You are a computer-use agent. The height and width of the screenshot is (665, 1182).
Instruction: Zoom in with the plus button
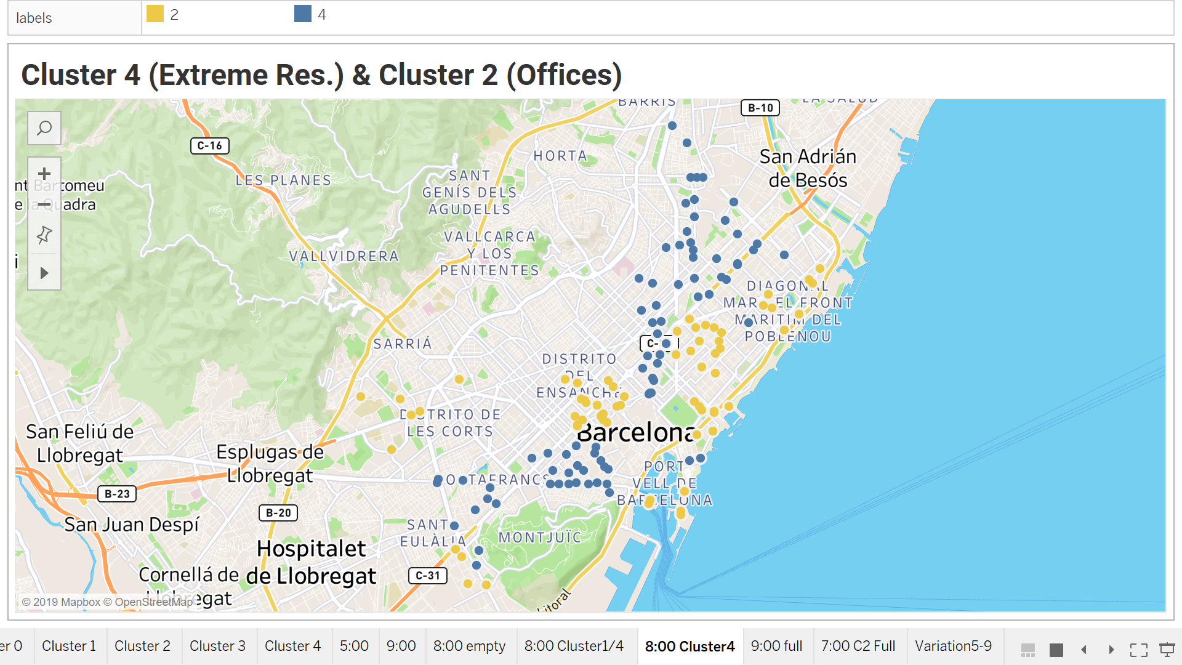click(x=44, y=174)
